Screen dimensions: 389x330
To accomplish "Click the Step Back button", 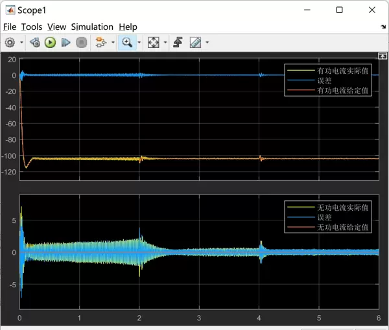I will click(35, 42).
